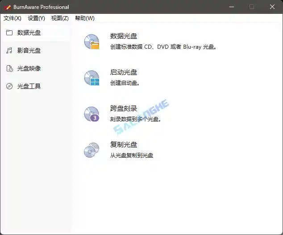The width and height of the screenshot is (283, 235).
Task: Open the 设置(Y) menu
Action: point(36,18)
